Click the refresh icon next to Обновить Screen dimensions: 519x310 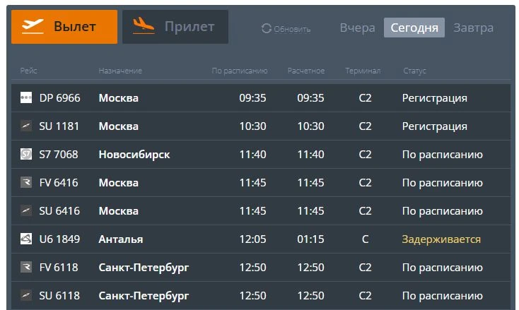pyautogui.click(x=266, y=28)
